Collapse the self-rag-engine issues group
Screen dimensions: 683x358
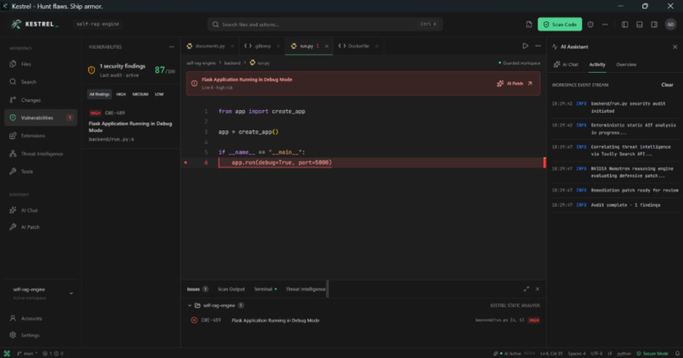pos(190,306)
